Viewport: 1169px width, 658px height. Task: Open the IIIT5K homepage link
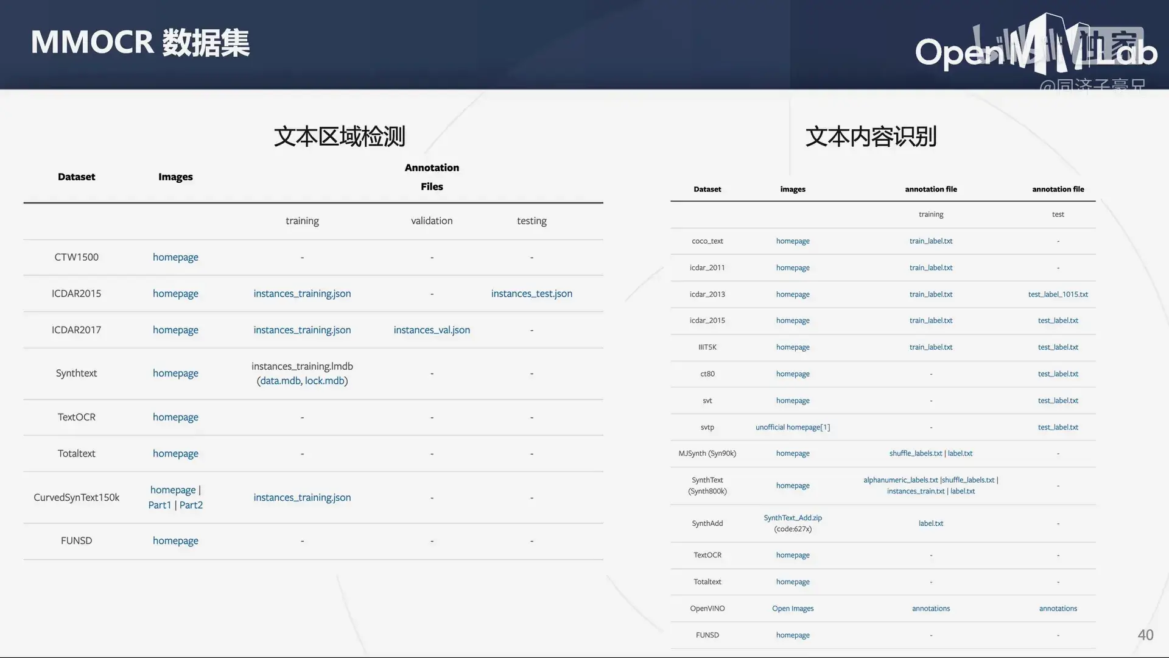(x=793, y=347)
